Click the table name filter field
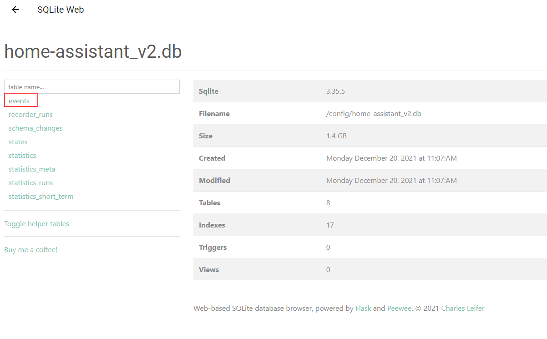 (91, 86)
